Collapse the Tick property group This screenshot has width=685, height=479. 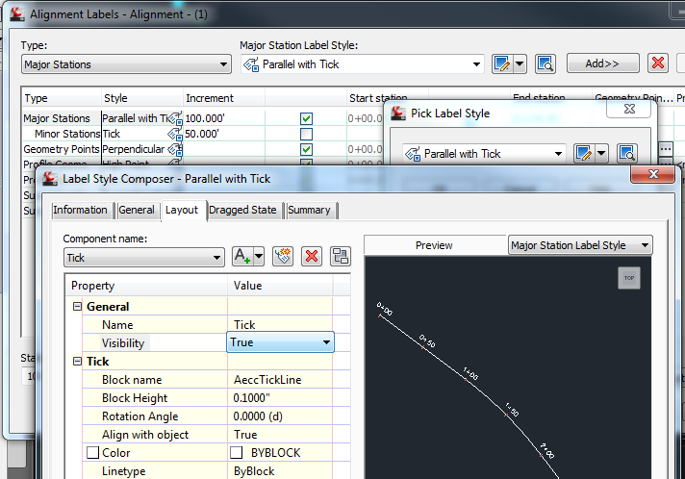click(x=77, y=362)
